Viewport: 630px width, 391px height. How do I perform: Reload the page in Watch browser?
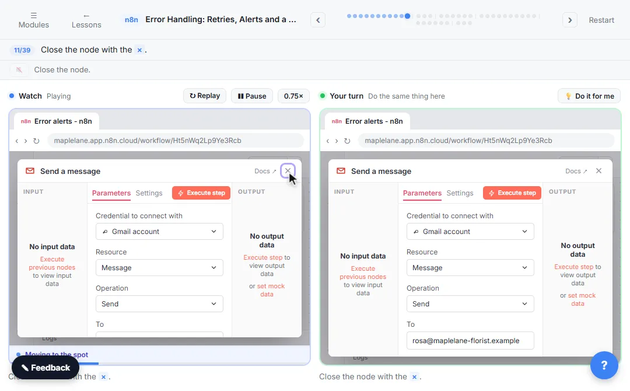point(36,141)
